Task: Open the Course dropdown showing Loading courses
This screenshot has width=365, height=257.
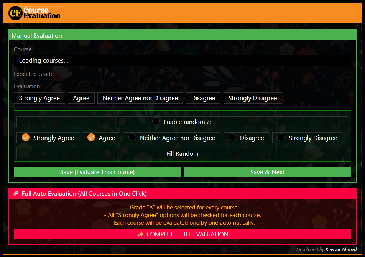Action: [x=182, y=61]
